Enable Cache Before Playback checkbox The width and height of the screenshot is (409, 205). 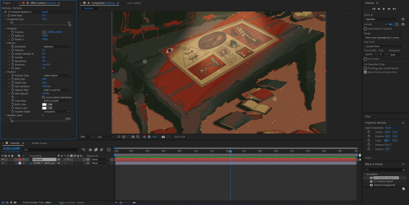coord(365,29)
